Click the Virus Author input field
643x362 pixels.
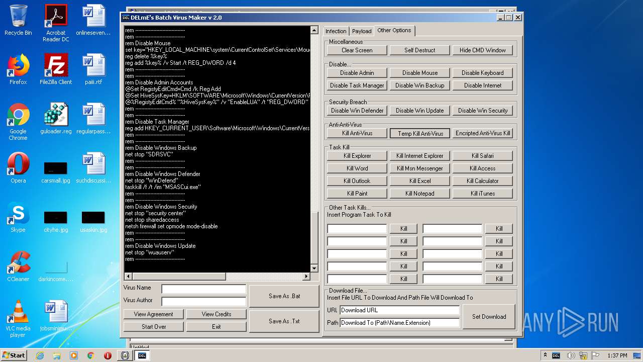tap(203, 301)
